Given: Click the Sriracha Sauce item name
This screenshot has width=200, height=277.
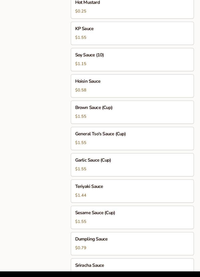Looking at the screenshot, I should pyautogui.click(x=89, y=265).
